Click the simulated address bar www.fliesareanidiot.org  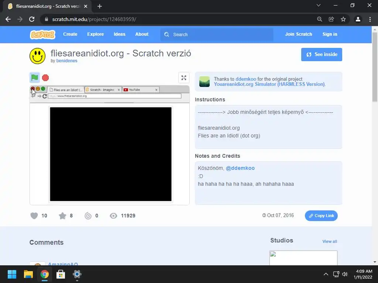click(114, 96)
